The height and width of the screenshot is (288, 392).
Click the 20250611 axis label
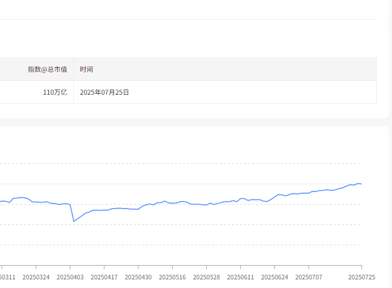pos(240,277)
